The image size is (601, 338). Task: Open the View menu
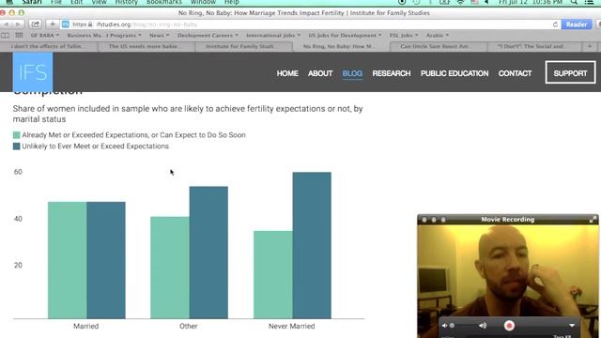tap(99, 2)
